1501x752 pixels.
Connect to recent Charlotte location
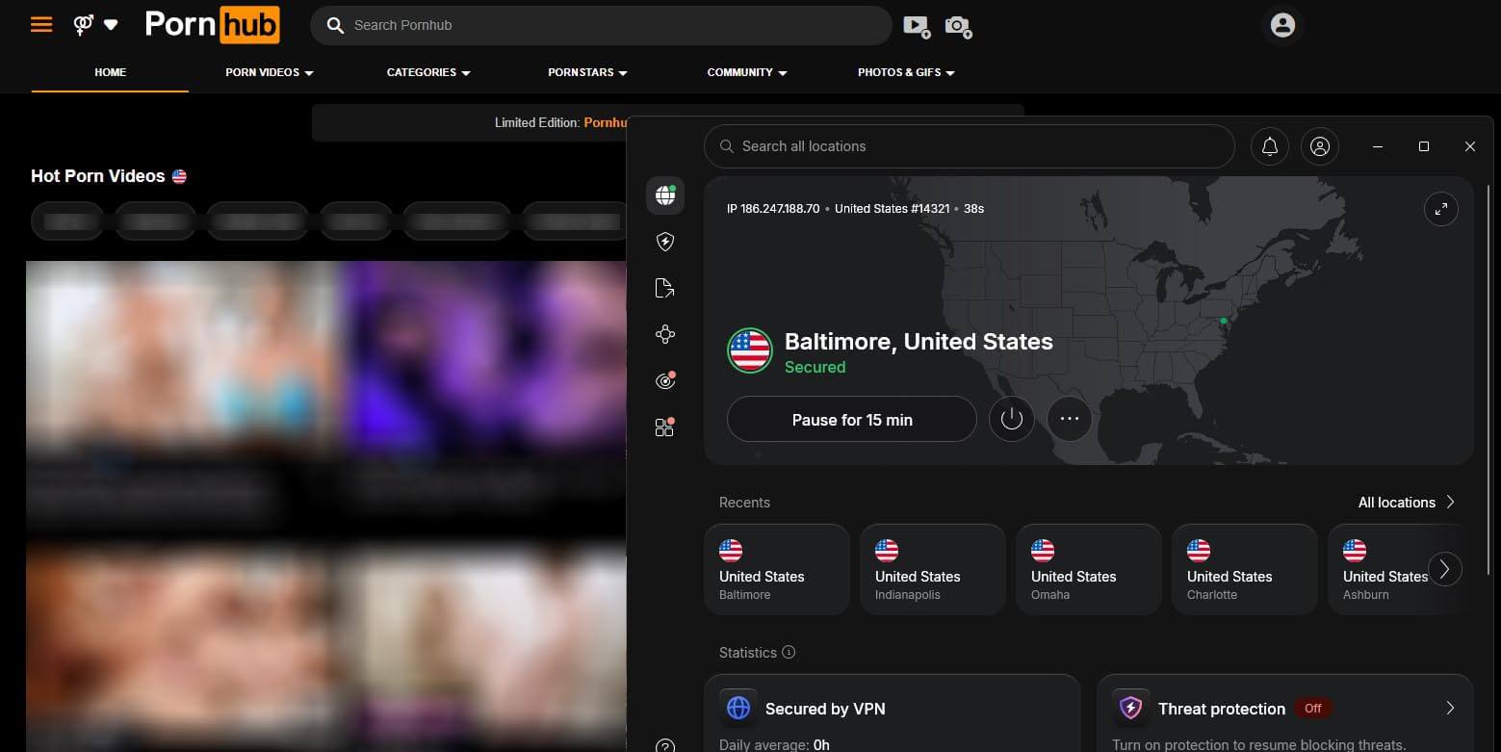[x=1245, y=569]
